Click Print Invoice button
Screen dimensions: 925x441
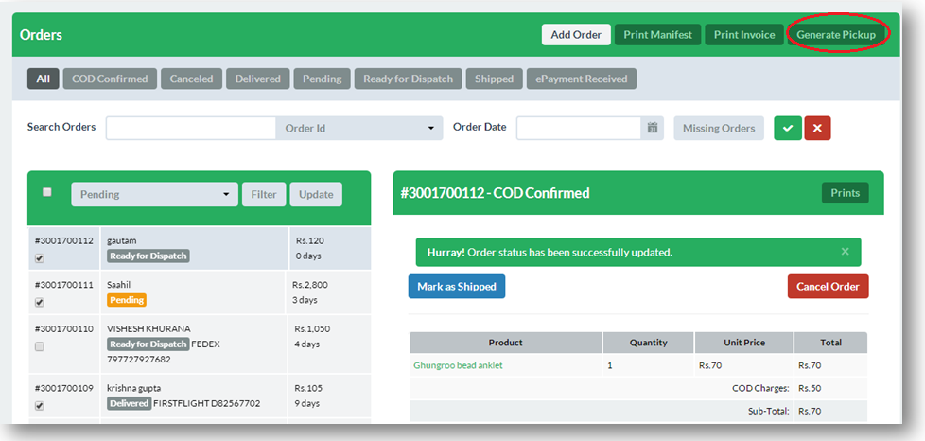744,35
